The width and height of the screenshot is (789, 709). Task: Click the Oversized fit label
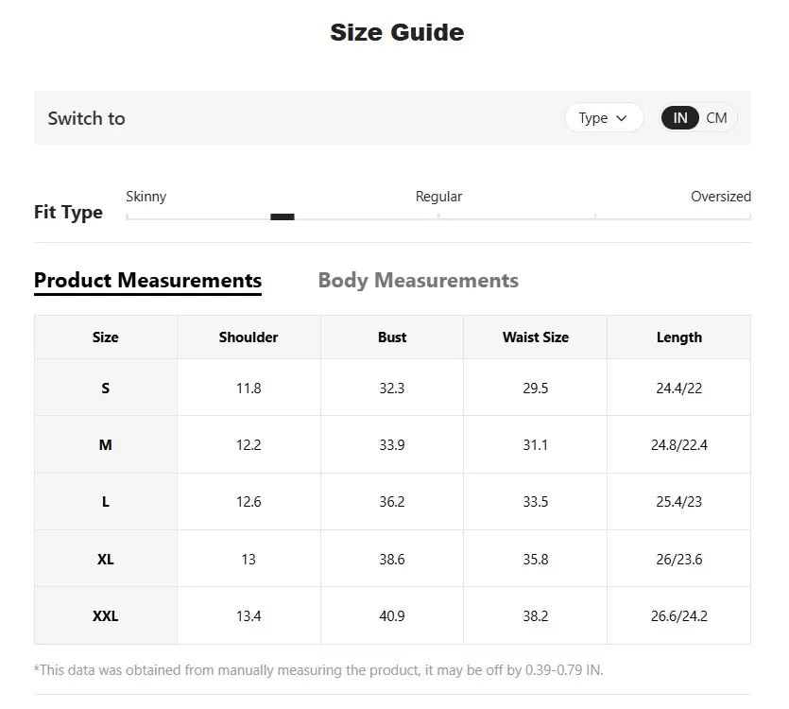pos(720,197)
